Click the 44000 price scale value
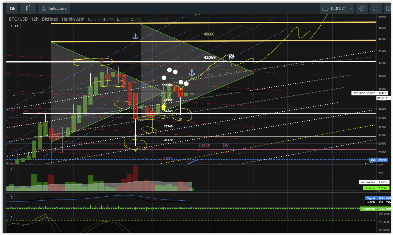 [x=382, y=51]
